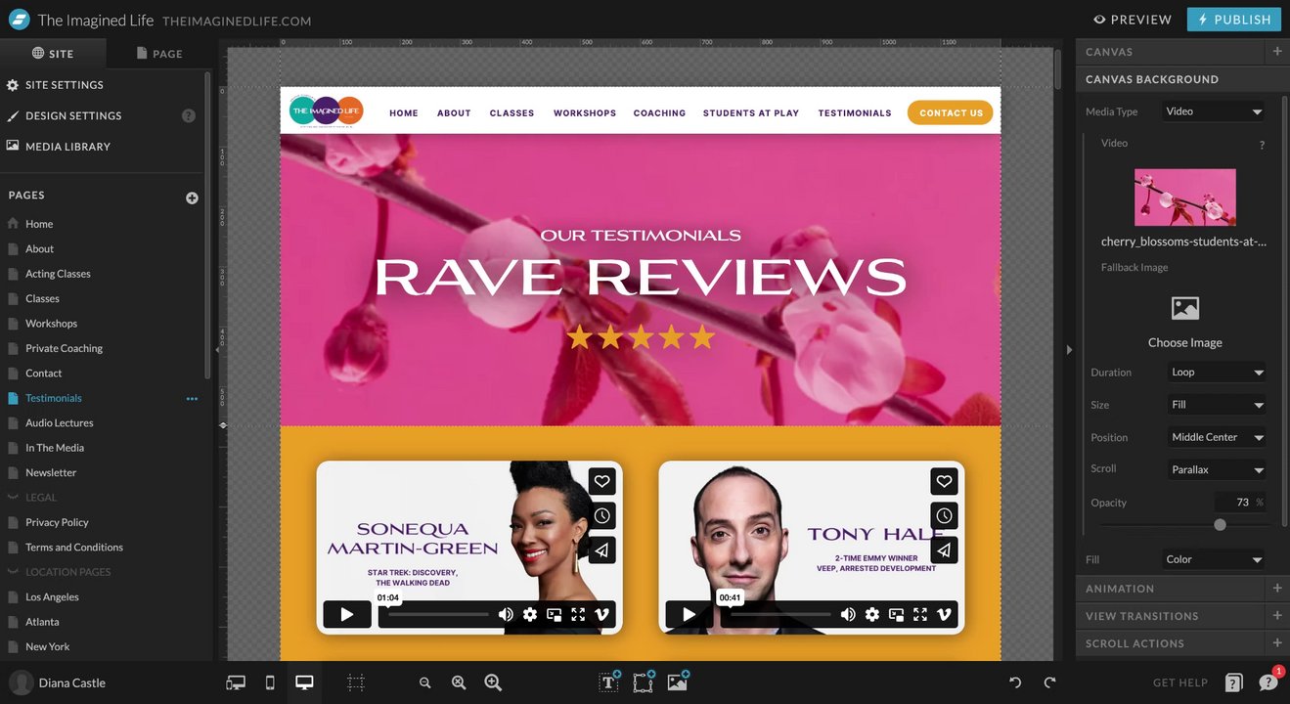This screenshot has width=1290, height=704.
Task: Click the Preview button
Action: [x=1133, y=20]
